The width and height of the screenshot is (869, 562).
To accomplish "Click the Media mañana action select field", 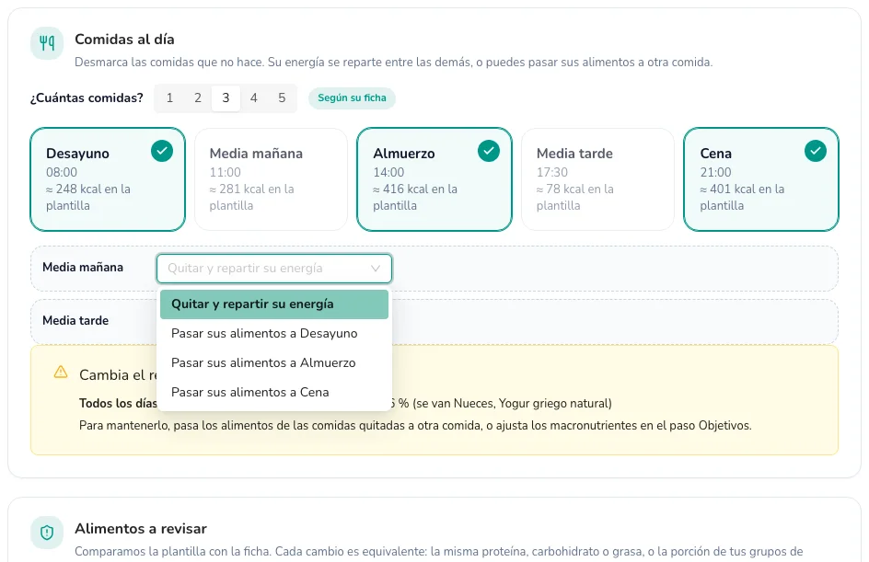I will (274, 269).
